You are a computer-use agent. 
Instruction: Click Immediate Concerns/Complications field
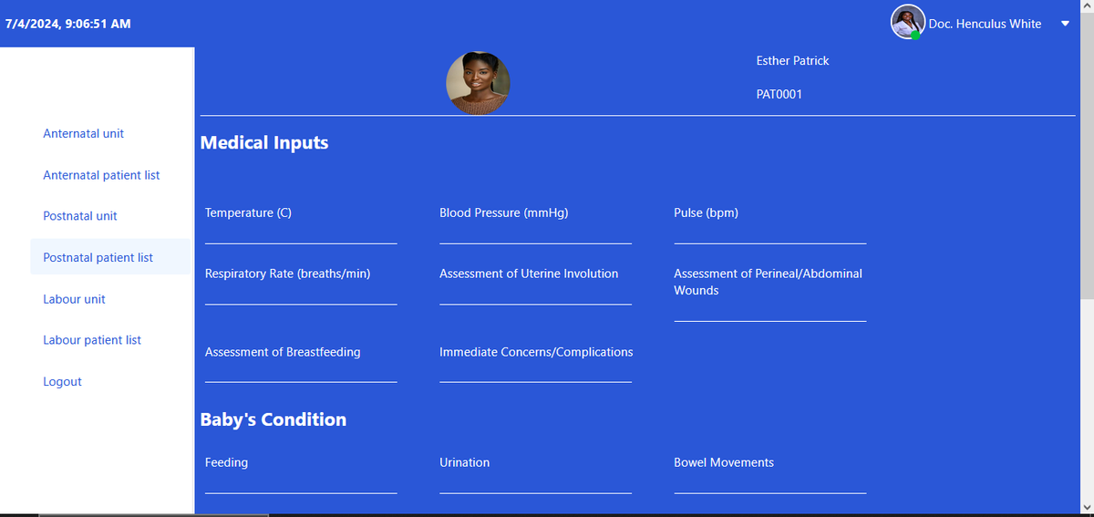[x=535, y=372]
